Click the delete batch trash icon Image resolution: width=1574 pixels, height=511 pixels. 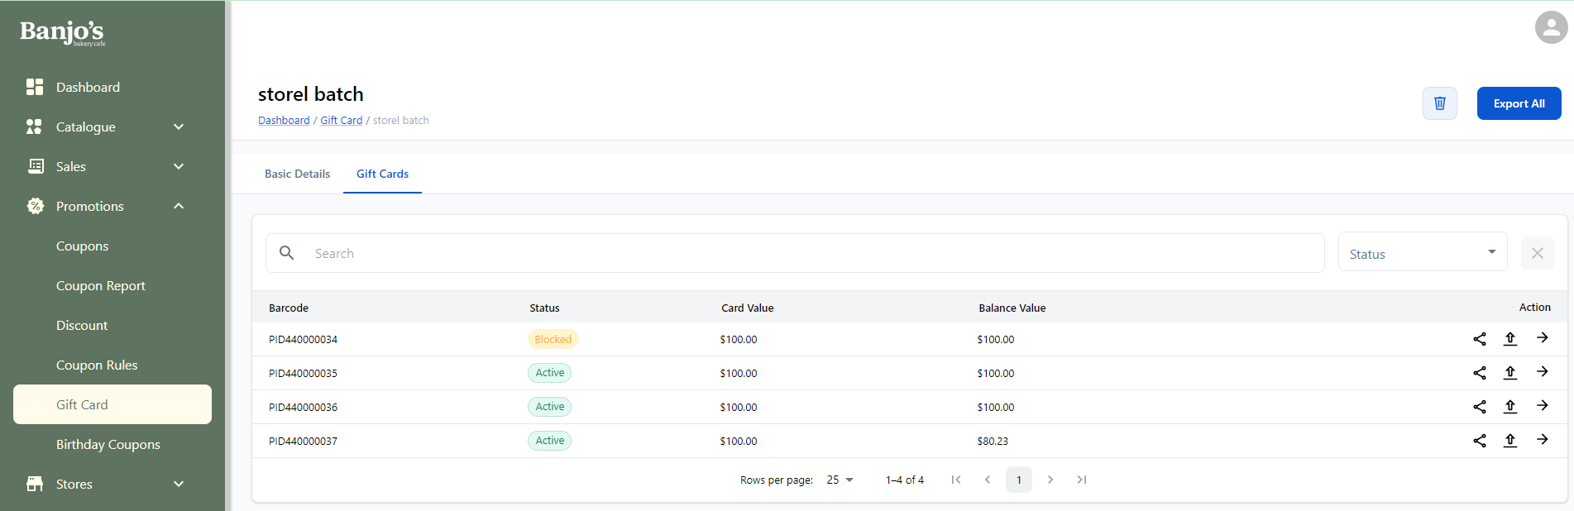[x=1439, y=103]
